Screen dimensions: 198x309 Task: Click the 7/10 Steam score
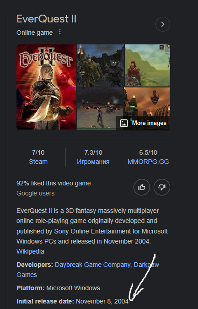(38, 152)
